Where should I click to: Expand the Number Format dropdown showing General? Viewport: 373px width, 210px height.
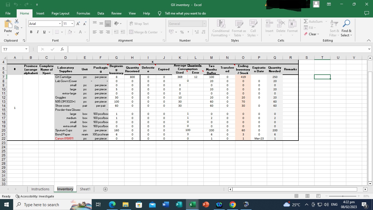[204, 24]
